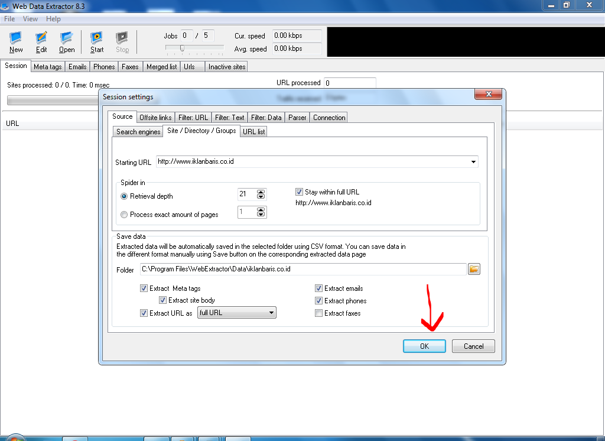
Task: Browse for folder with folder icon
Action: click(474, 269)
